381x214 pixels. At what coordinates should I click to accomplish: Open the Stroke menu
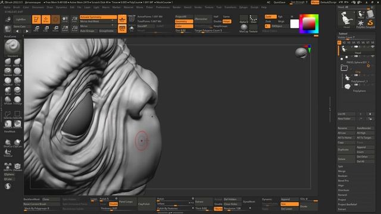[198, 7]
